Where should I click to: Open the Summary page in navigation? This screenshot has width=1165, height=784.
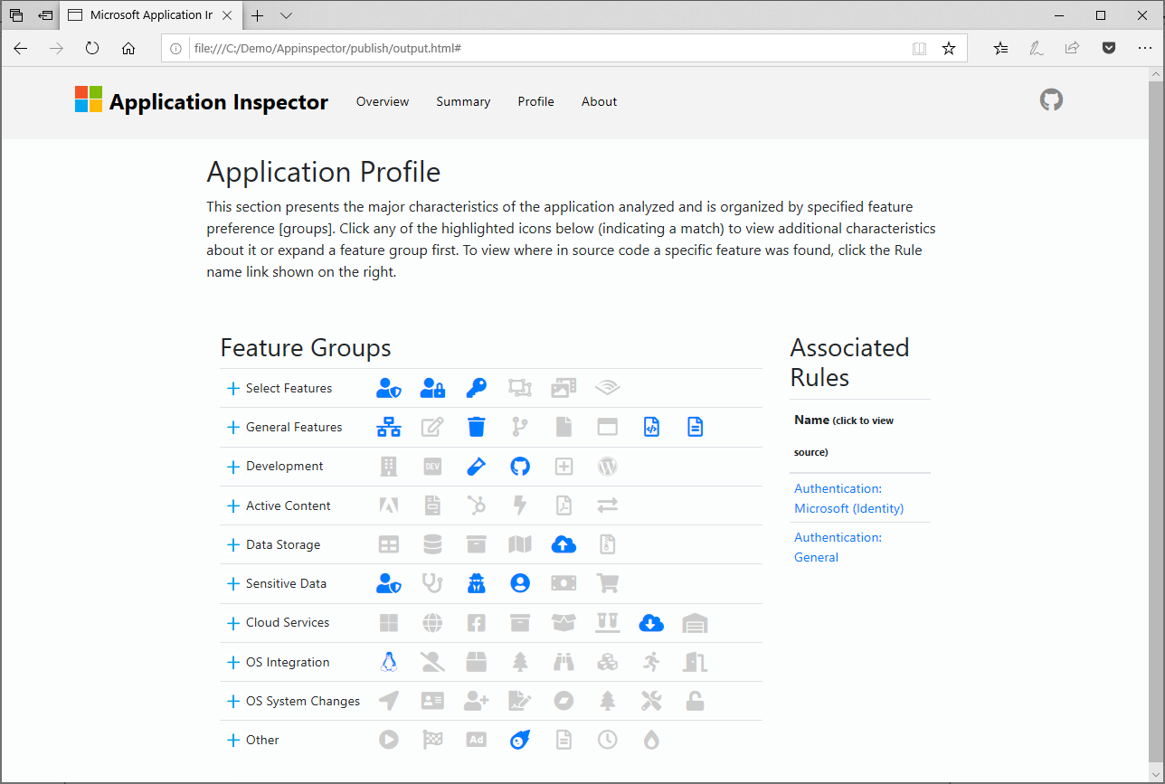click(463, 102)
